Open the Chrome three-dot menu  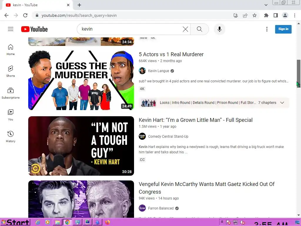tap(295, 15)
